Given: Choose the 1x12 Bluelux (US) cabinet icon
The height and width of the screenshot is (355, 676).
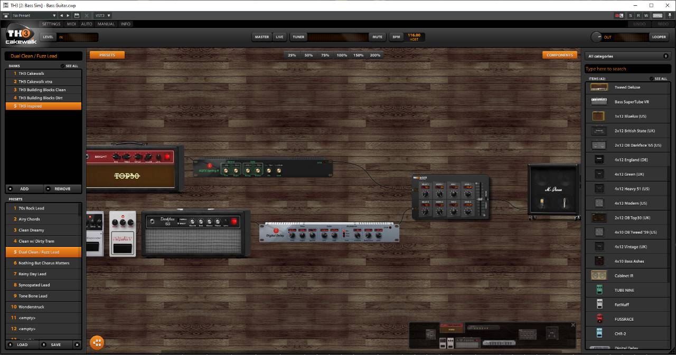Looking at the screenshot, I should tap(599, 116).
